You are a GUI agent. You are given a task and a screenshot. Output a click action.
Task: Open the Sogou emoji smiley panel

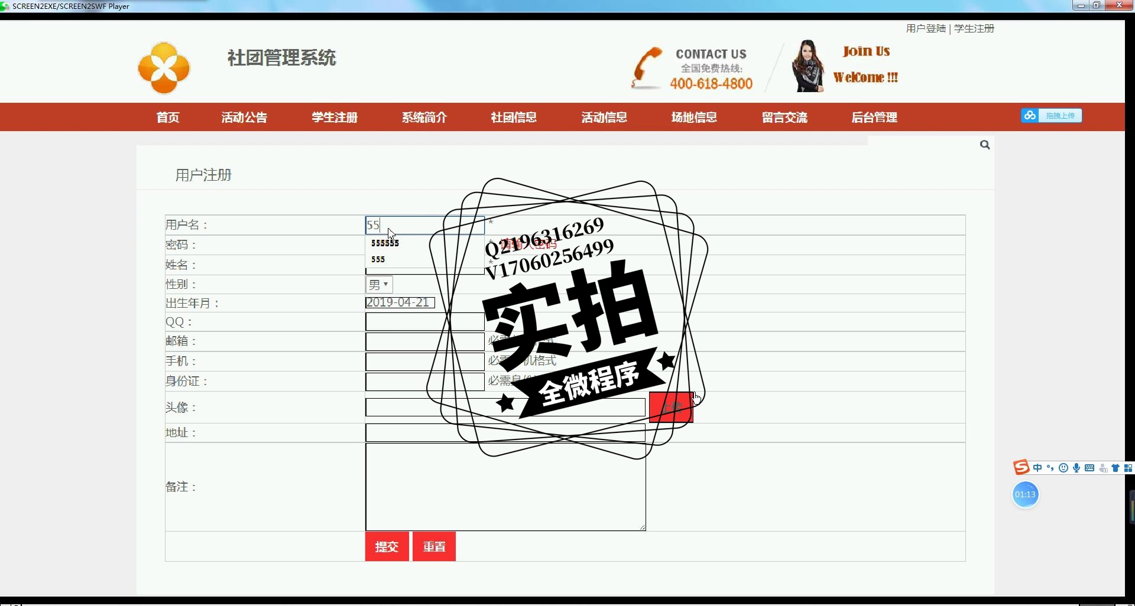[x=1063, y=468]
